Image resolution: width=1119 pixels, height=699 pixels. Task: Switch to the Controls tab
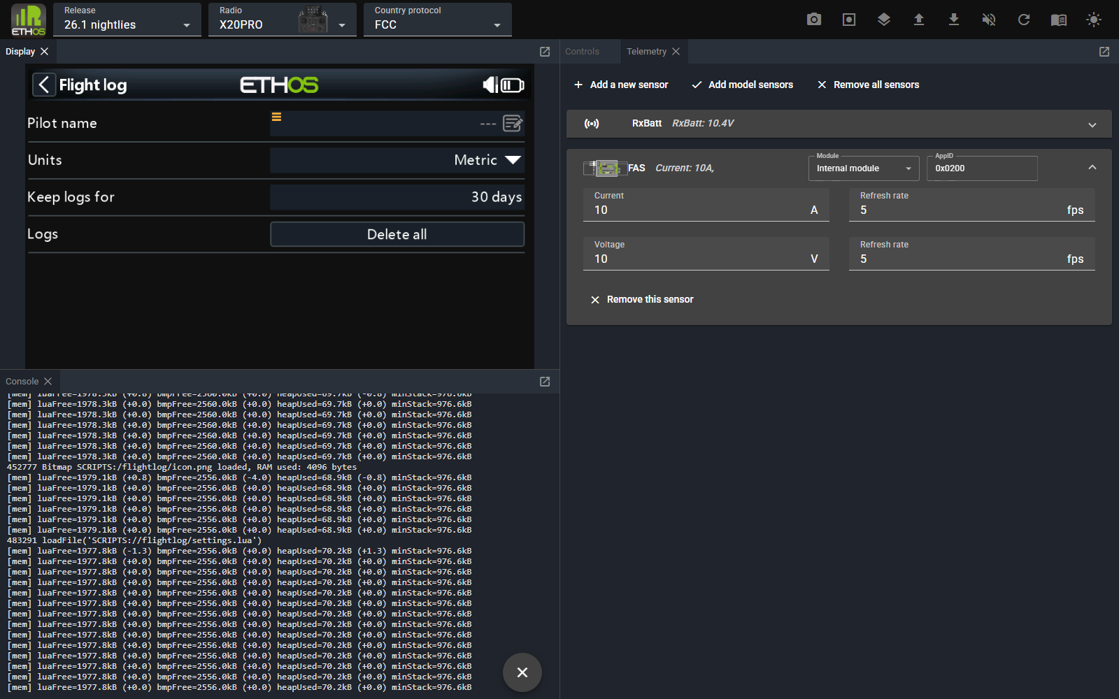pos(582,52)
